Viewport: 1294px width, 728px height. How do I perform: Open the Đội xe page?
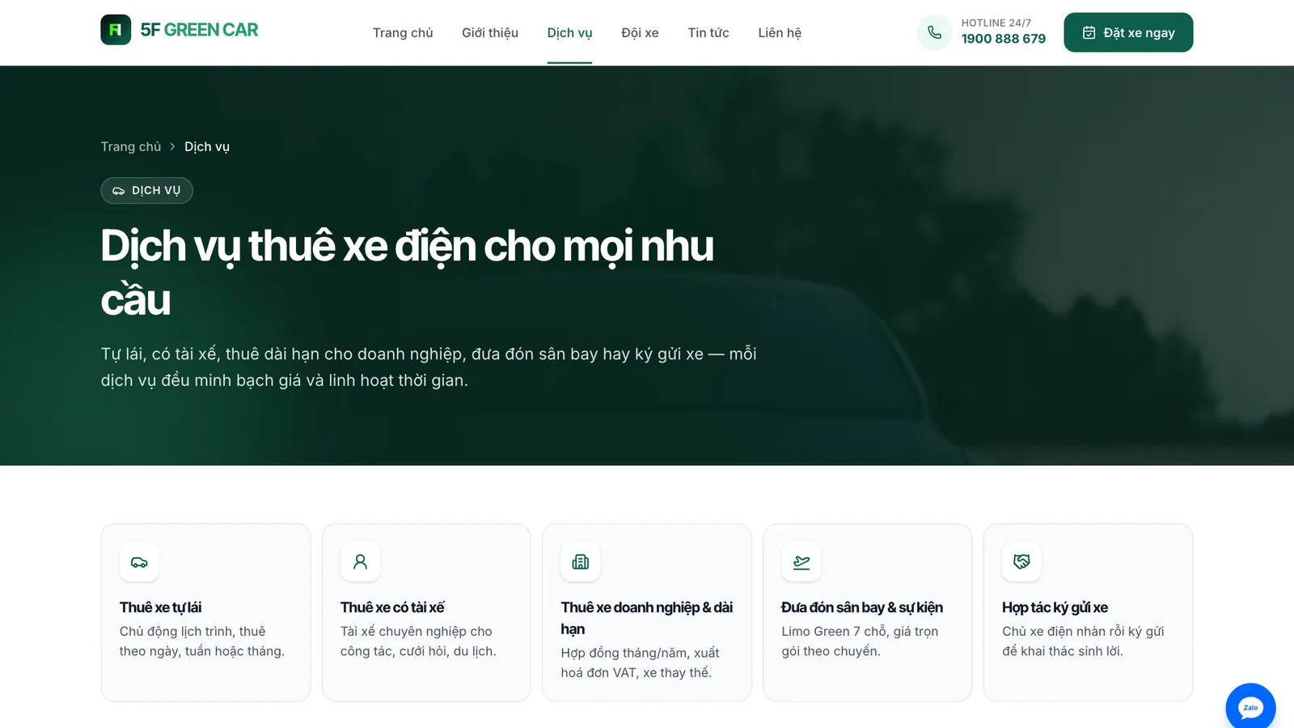tap(640, 32)
